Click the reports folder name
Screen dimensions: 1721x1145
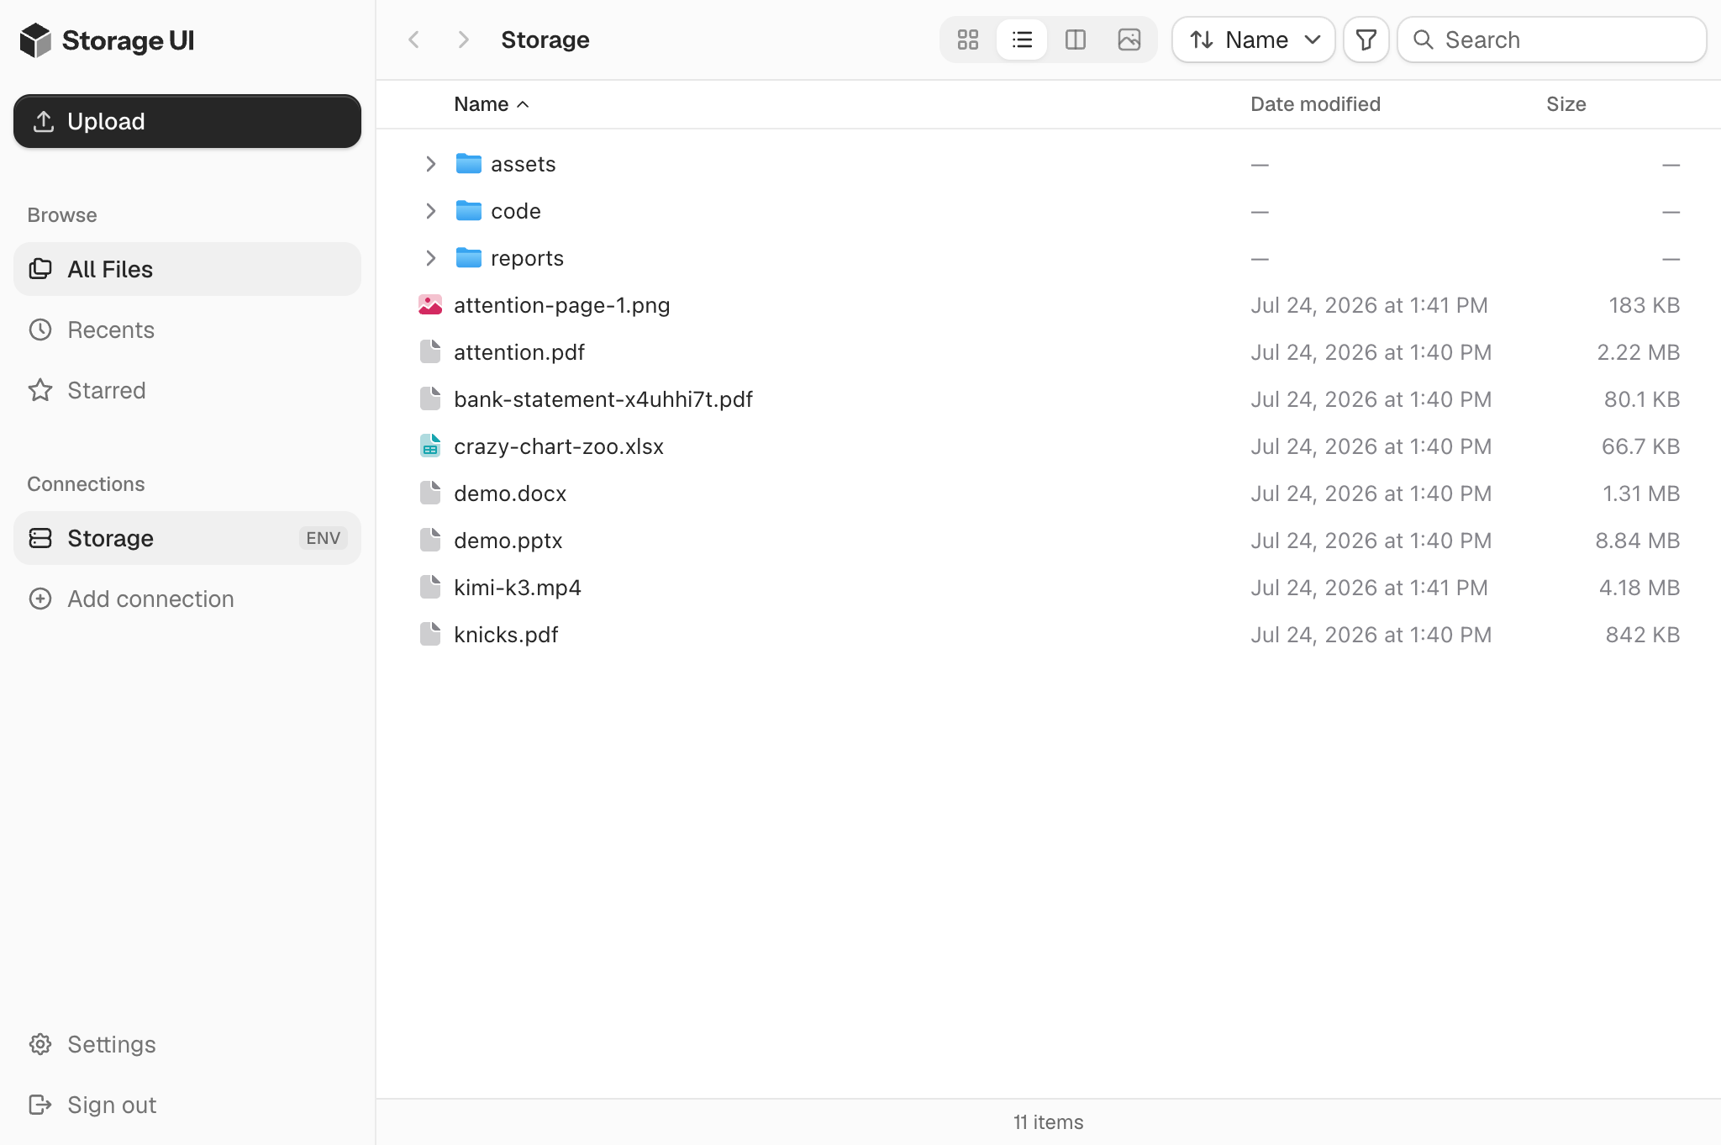pyautogui.click(x=527, y=258)
